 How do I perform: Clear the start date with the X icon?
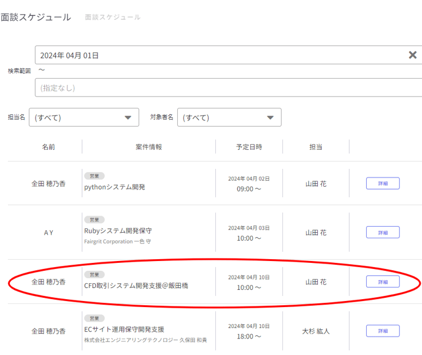(x=413, y=55)
